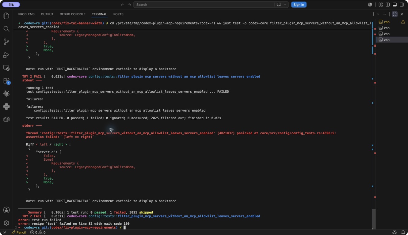Open the starburst-shaped extension icon in sidebar

pos(6,94)
